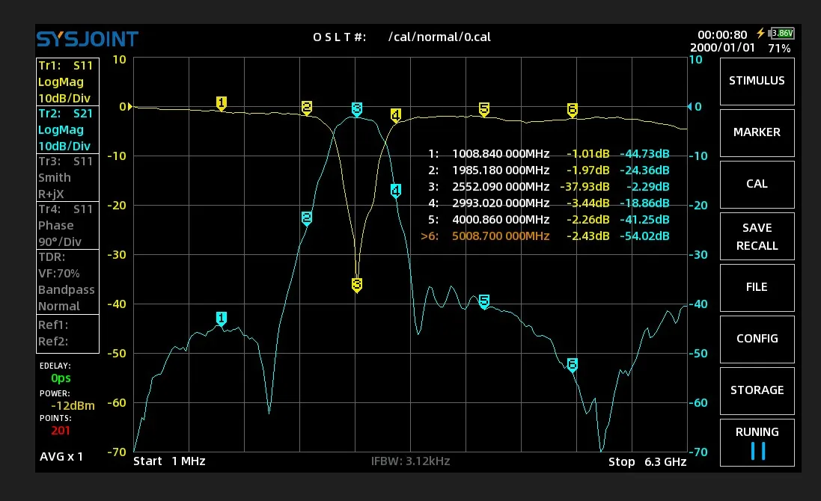
Task: Select the Tr2 S21 LogMag trace
Action: click(67, 129)
